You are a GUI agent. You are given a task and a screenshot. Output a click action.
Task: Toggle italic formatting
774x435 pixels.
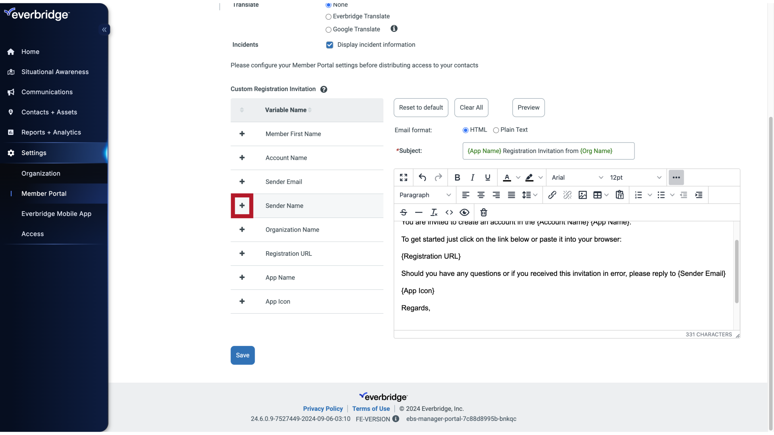click(472, 178)
